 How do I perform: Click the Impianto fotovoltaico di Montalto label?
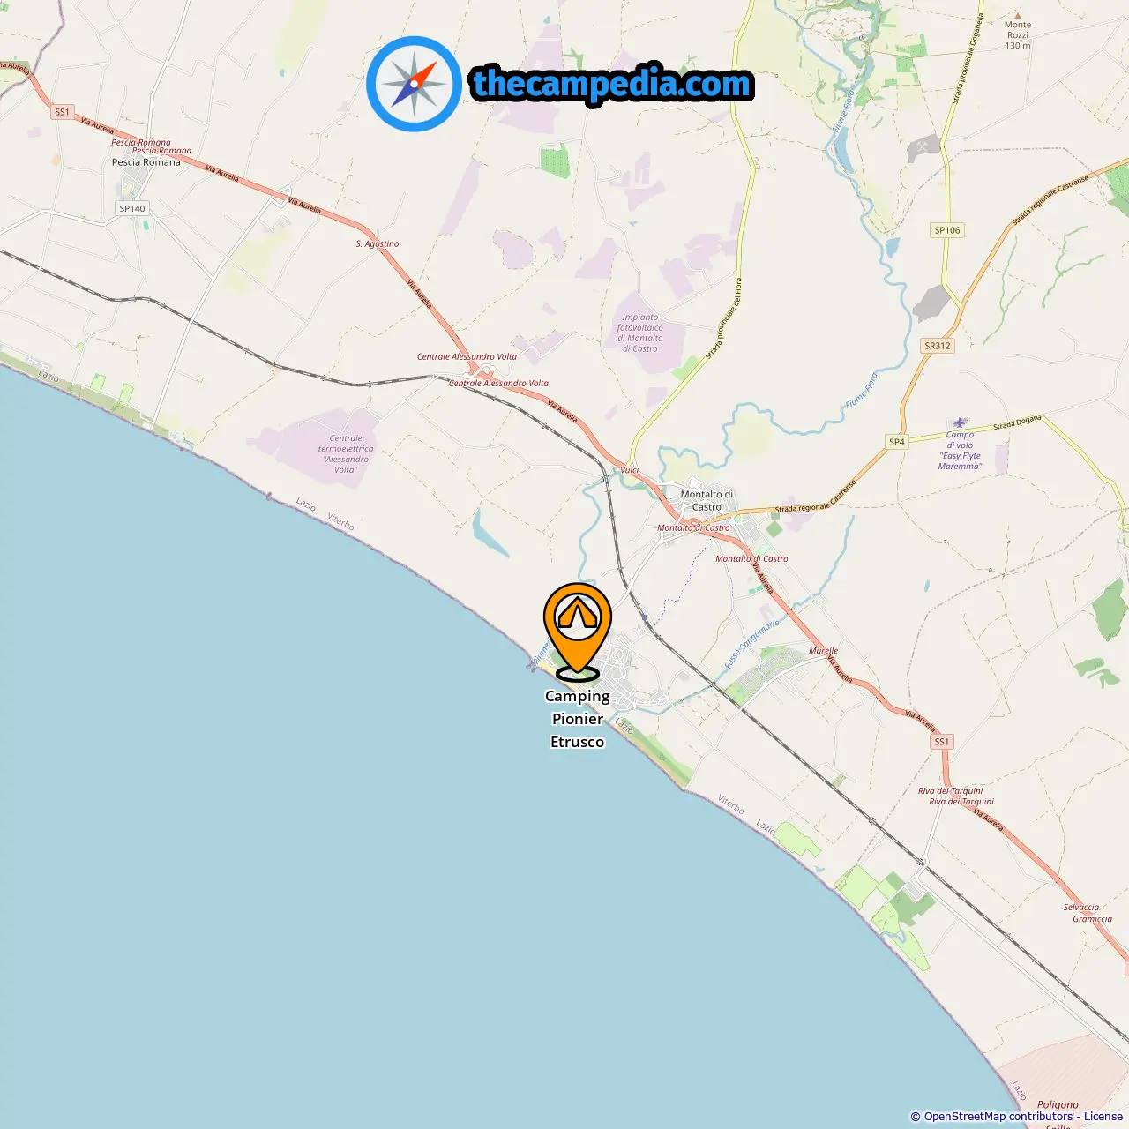click(639, 333)
